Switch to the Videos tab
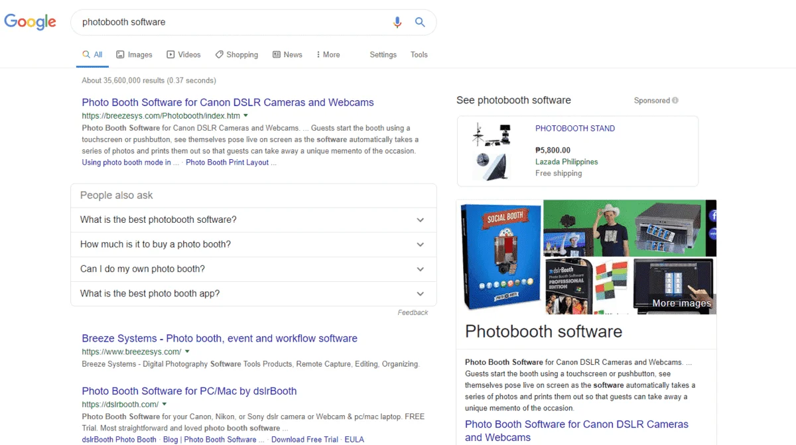The width and height of the screenshot is (796, 445). click(x=184, y=55)
